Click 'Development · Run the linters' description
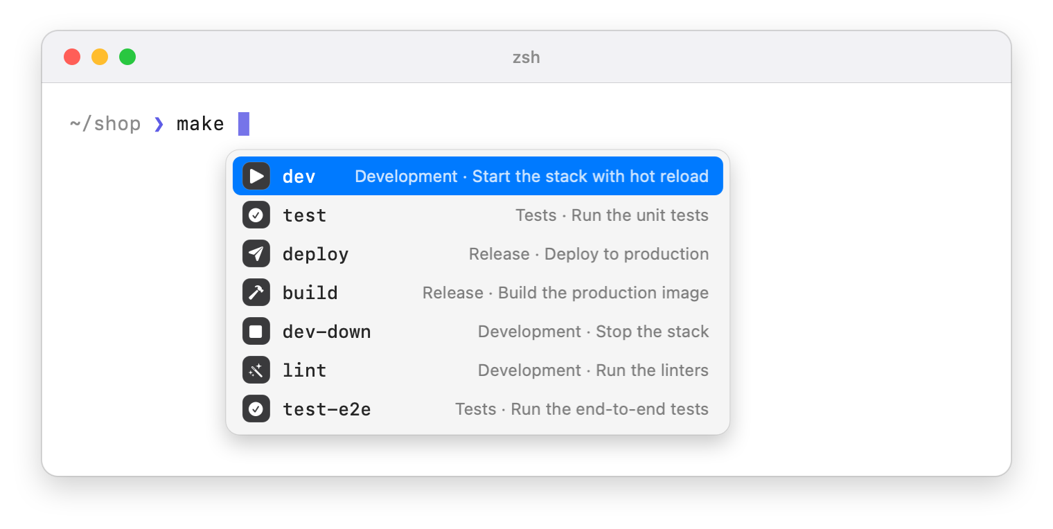The image size is (1053, 529). coord(594,370)
